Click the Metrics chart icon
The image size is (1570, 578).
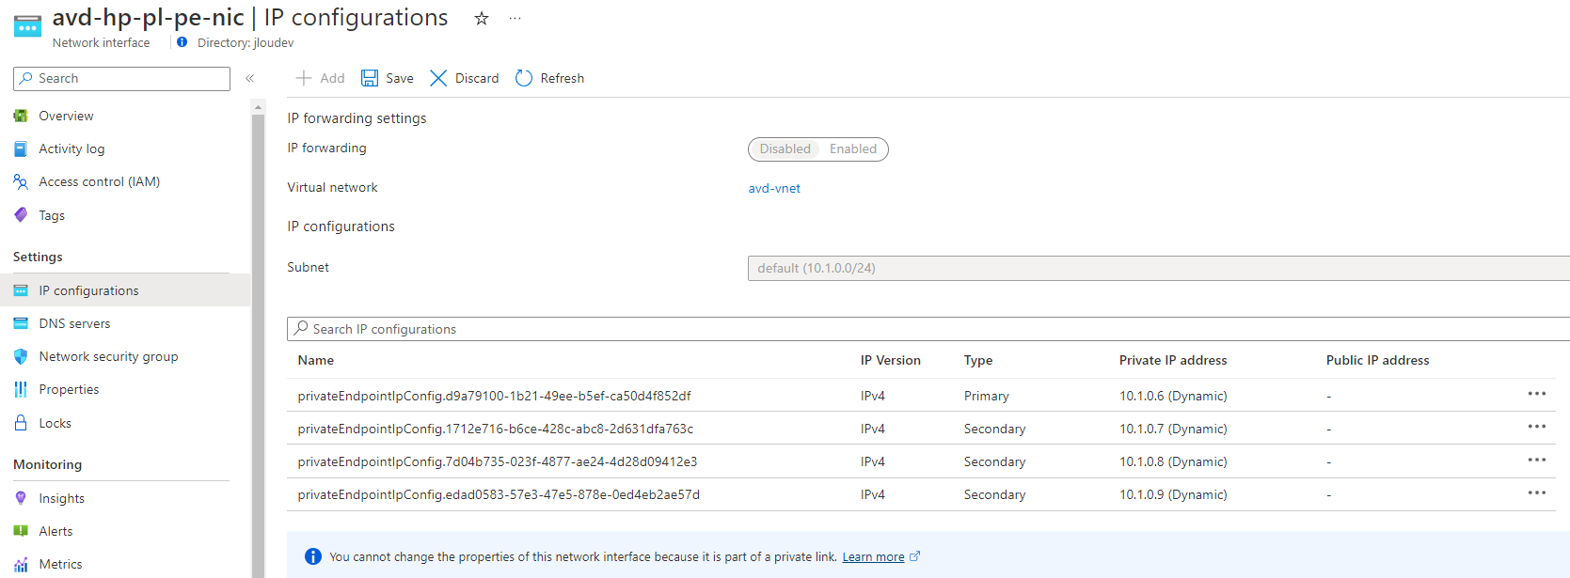pyautogui.click(x=21, y=564)
